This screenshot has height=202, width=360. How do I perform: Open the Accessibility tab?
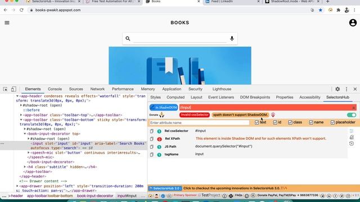click(310, 97)
